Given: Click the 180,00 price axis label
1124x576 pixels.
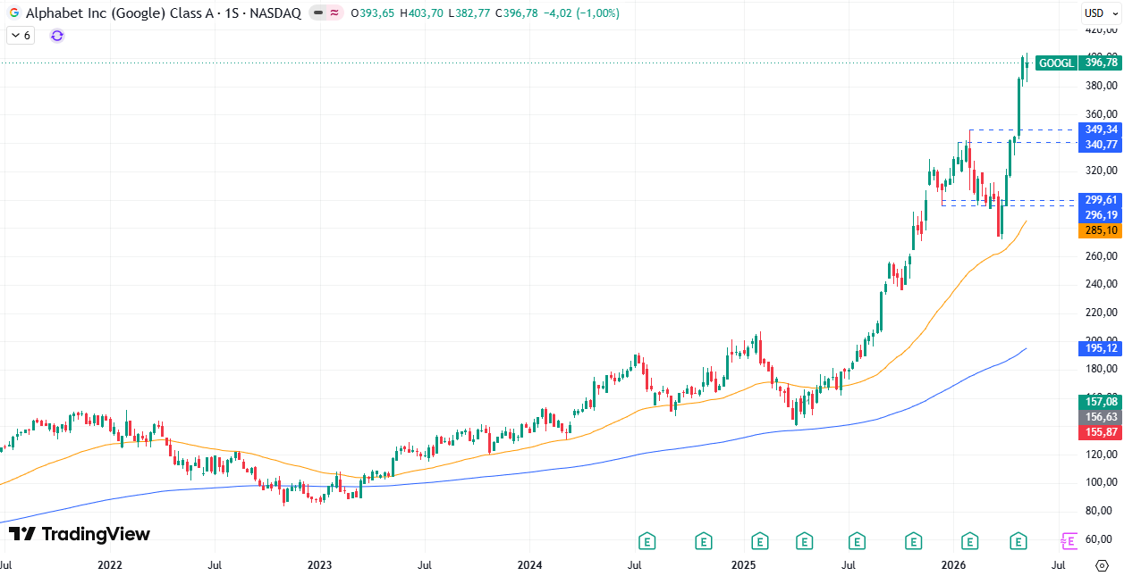Looking at the screenshot, I should pyautogui.click(x=1102, y=369).
